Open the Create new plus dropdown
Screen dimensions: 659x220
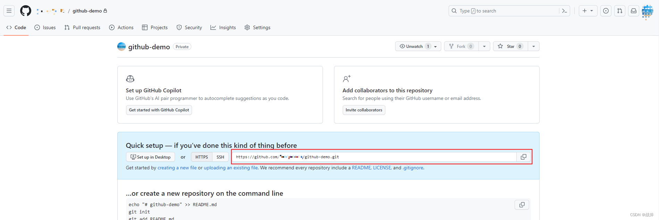[x=588, y=11]
